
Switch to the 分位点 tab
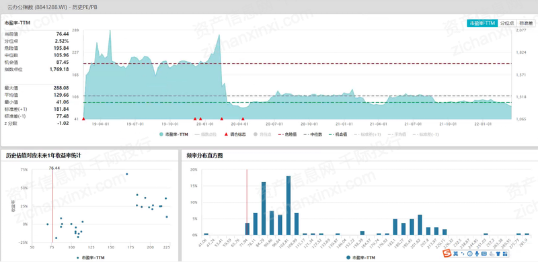click(x=507, y=23)
